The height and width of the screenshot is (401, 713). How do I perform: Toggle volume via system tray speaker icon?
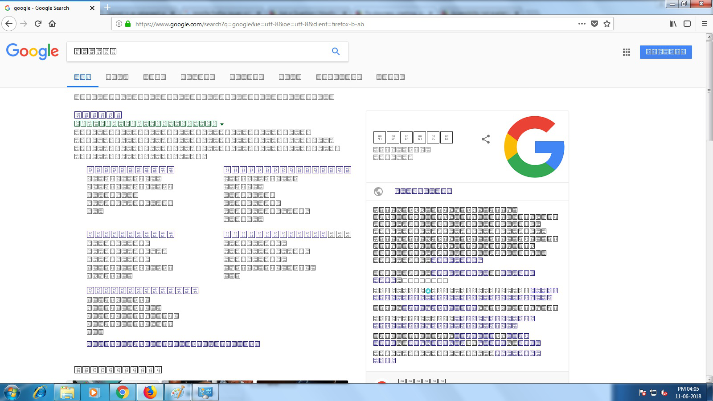pos(664,393)
